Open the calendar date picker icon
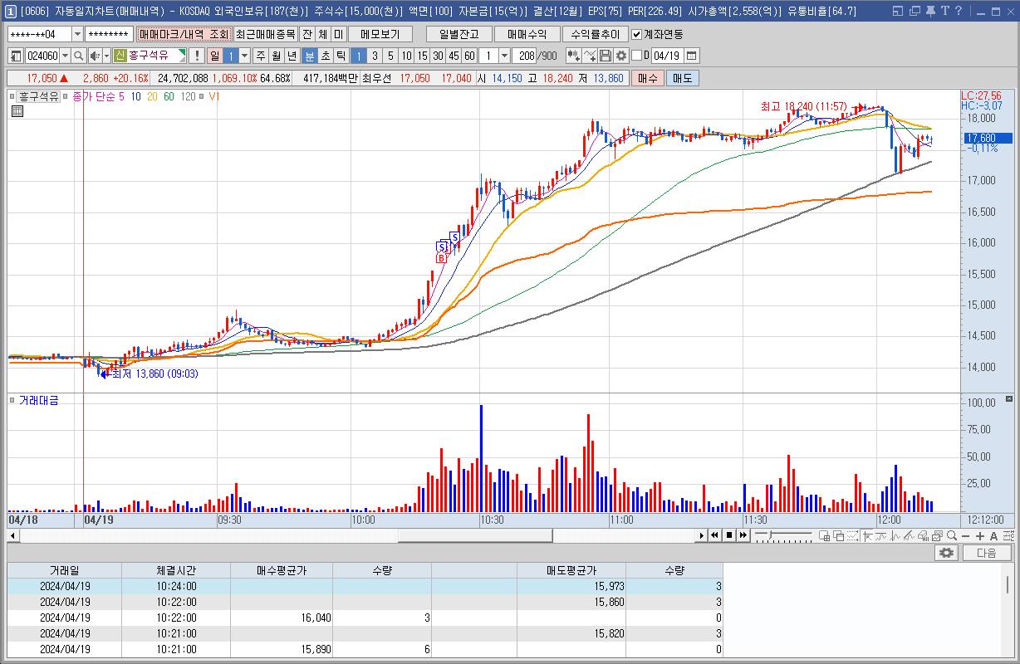Screen dimensions: 1020x664 pos(691,56)
